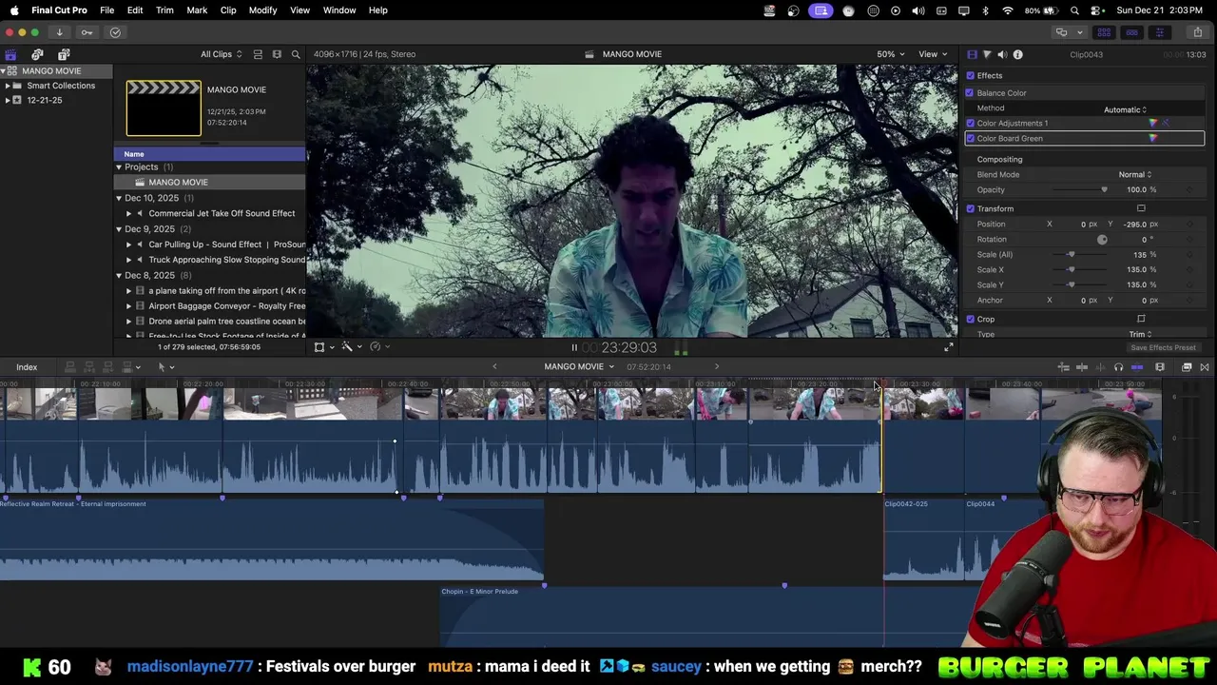Adjust the Scale X slider
This screenshot has height=685, width=1217.
click(1072, 269)
